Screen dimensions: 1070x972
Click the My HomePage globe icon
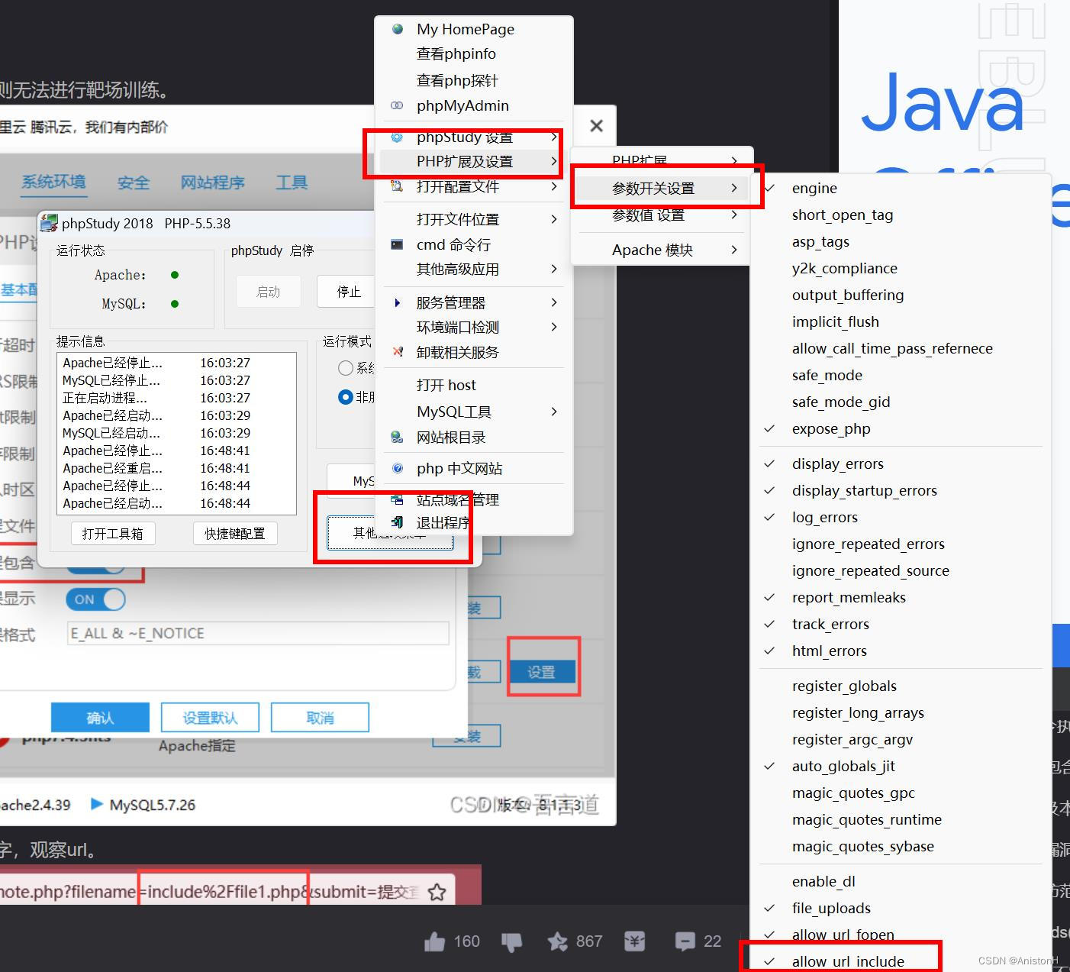click(x=397, y=29)
